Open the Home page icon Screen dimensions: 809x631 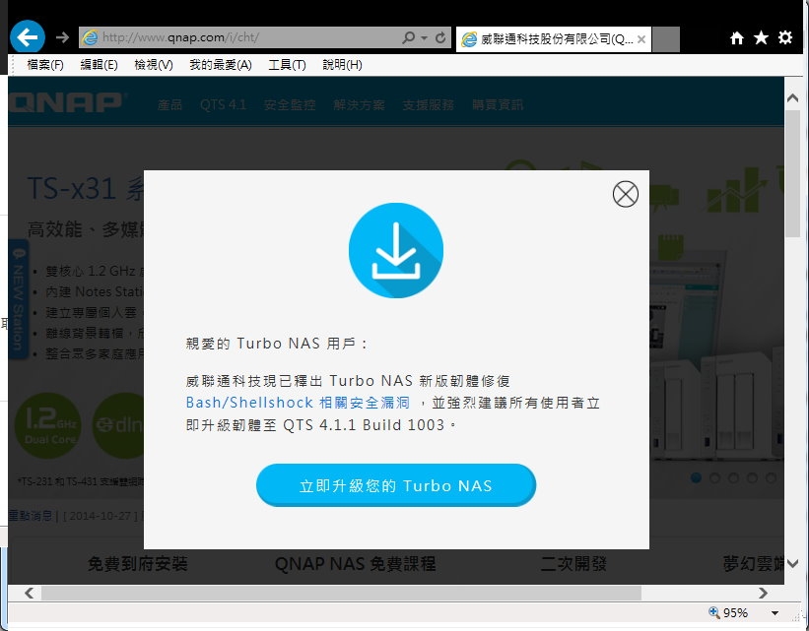(x=737, y=37)
